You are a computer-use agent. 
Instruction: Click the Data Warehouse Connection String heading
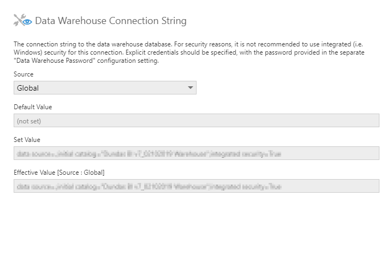[110, 21]
